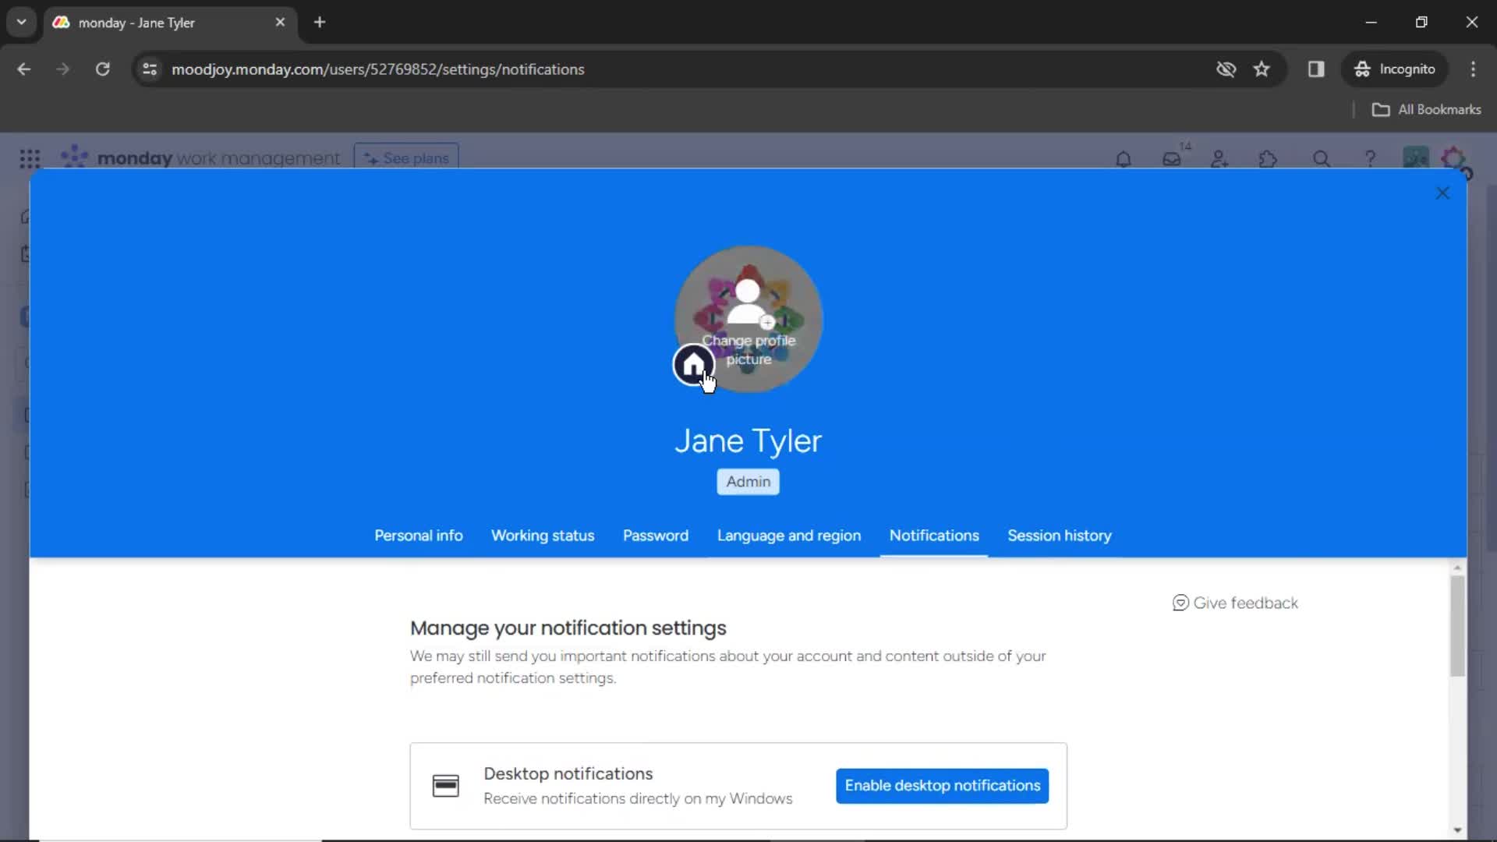The width and height of the screenshot is (1497, 842).
Task: Click the Incognito indicator
Action: (x=1395, y=69)
